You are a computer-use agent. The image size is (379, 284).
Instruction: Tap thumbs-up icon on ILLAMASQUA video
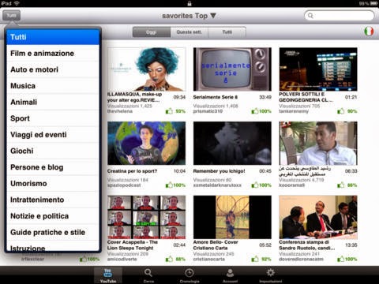point(169,111)
